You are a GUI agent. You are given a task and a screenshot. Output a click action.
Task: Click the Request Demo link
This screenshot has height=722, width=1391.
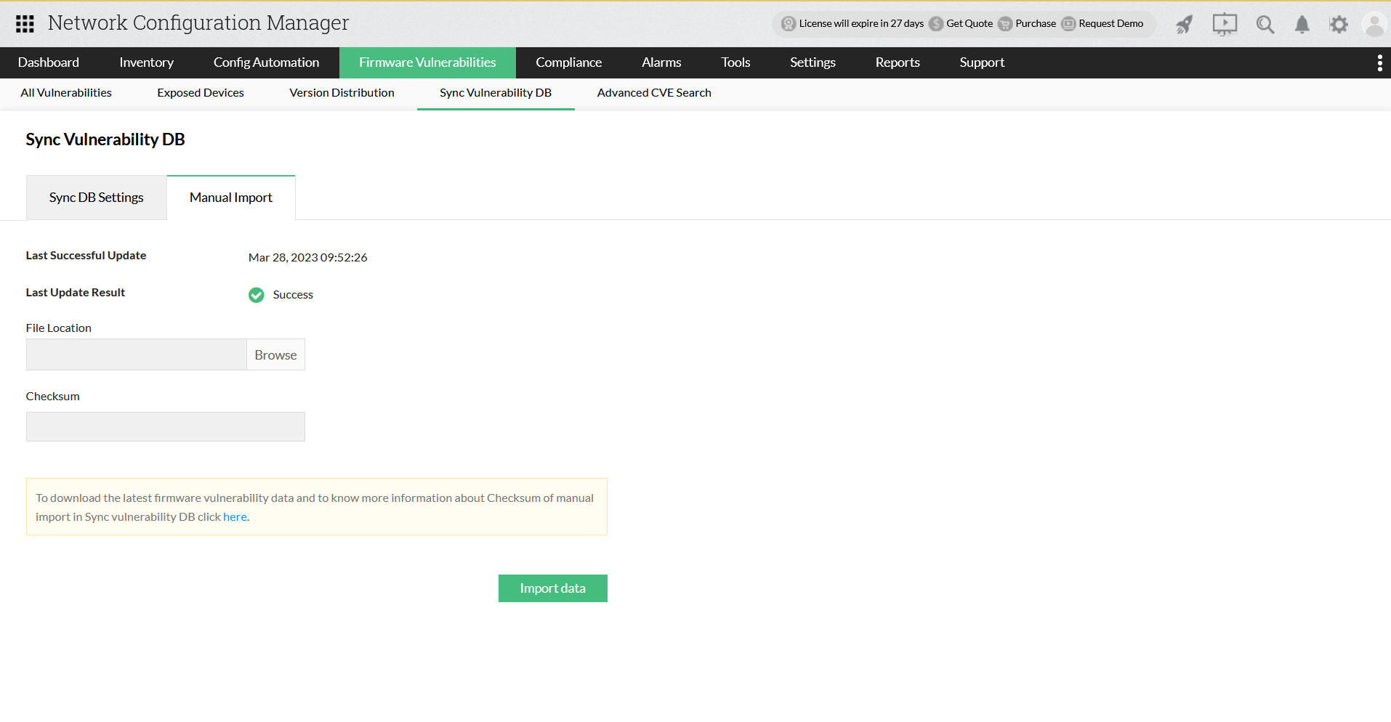1110,24
